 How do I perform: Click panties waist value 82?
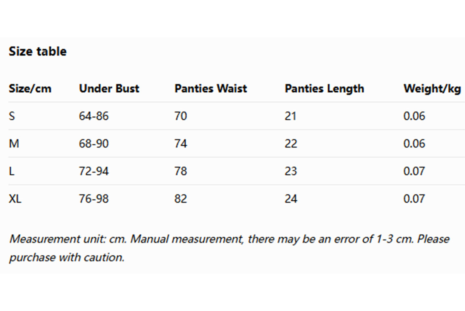coord(181,199)
